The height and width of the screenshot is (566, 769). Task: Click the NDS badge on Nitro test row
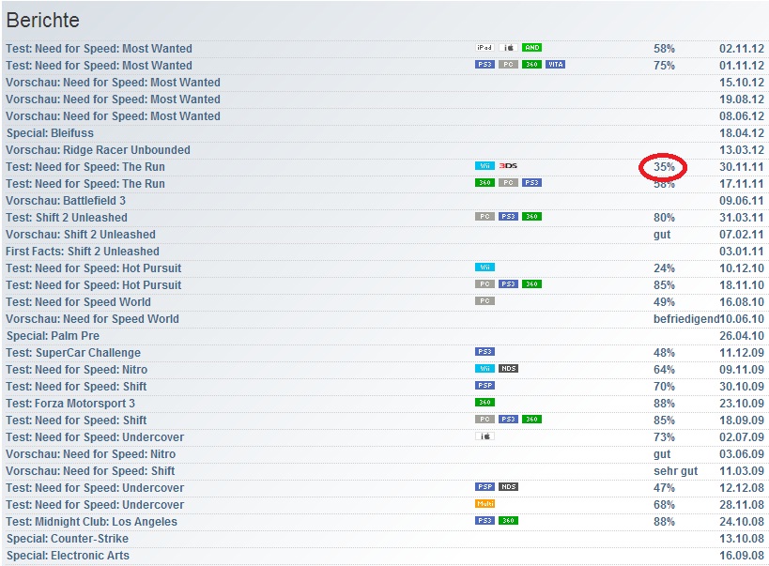pos(508,369)
